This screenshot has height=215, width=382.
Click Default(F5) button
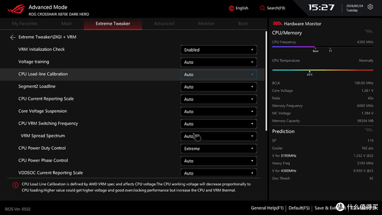[299, 208]
